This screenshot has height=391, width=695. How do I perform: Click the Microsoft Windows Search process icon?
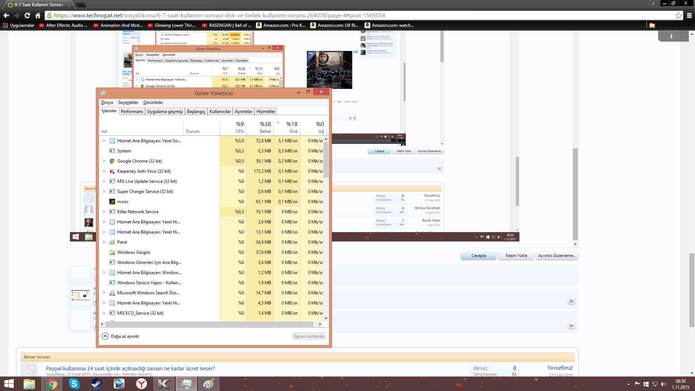112,293
